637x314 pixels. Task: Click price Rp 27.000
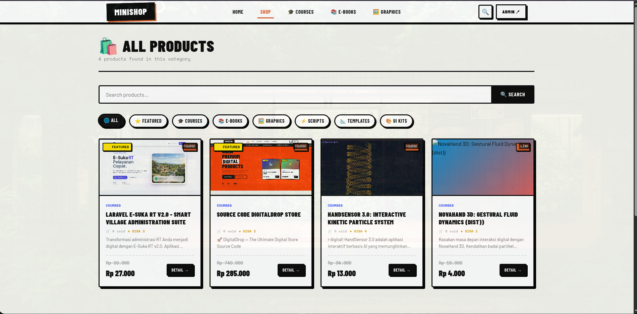[x=120, y=274]
